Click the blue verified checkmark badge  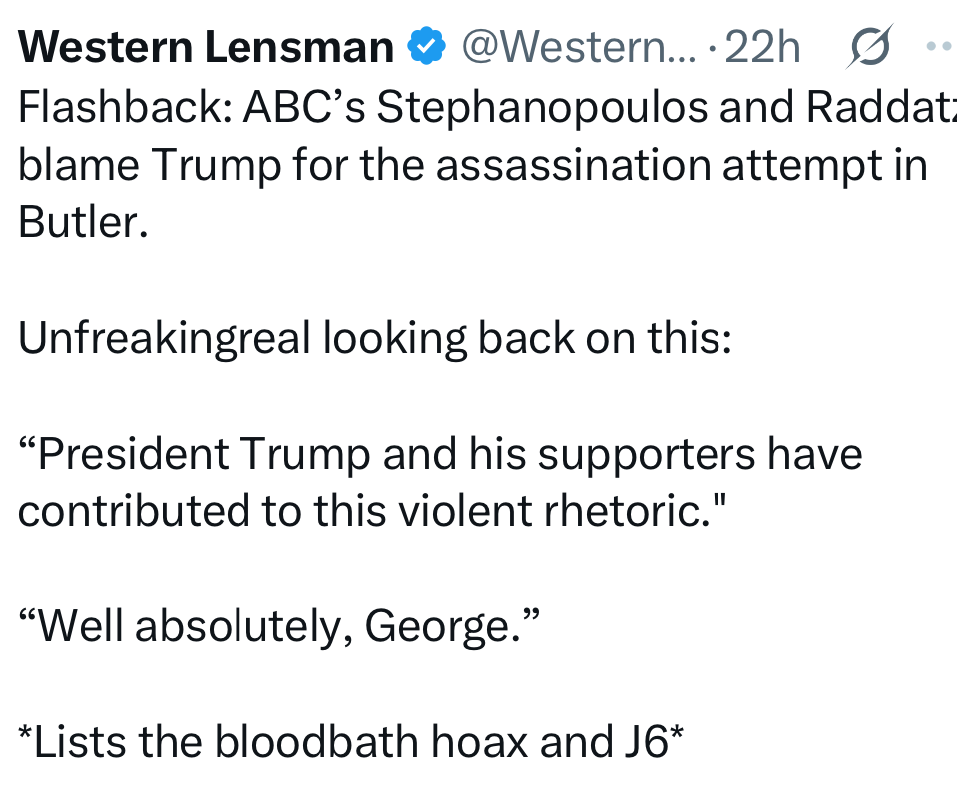[428, 47]
